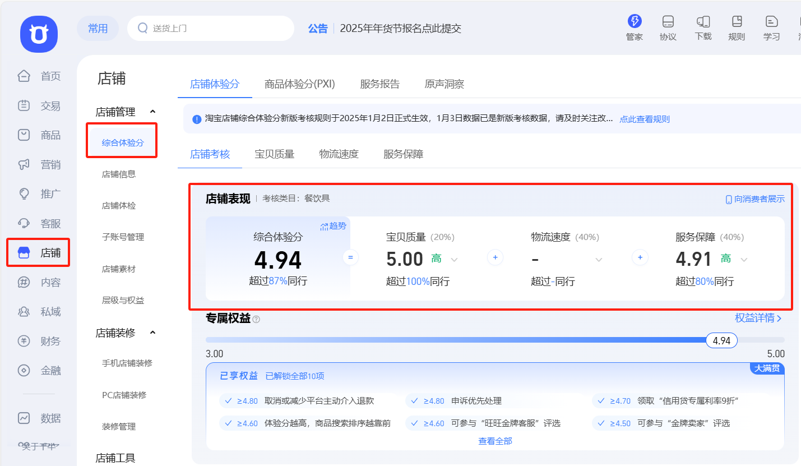801x466 pixels.
Task: Open the 管家 lightning icon
Action: (635, 21)
